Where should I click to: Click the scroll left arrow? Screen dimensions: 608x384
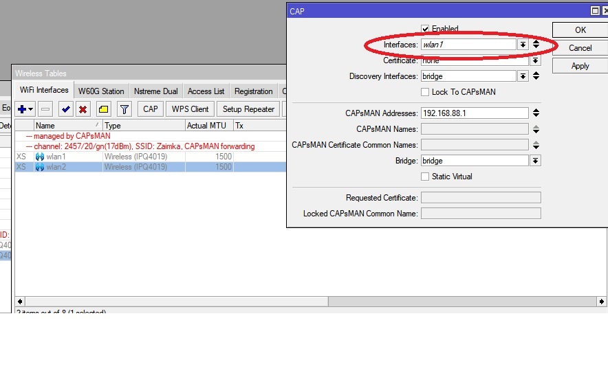tap(20, 301)
